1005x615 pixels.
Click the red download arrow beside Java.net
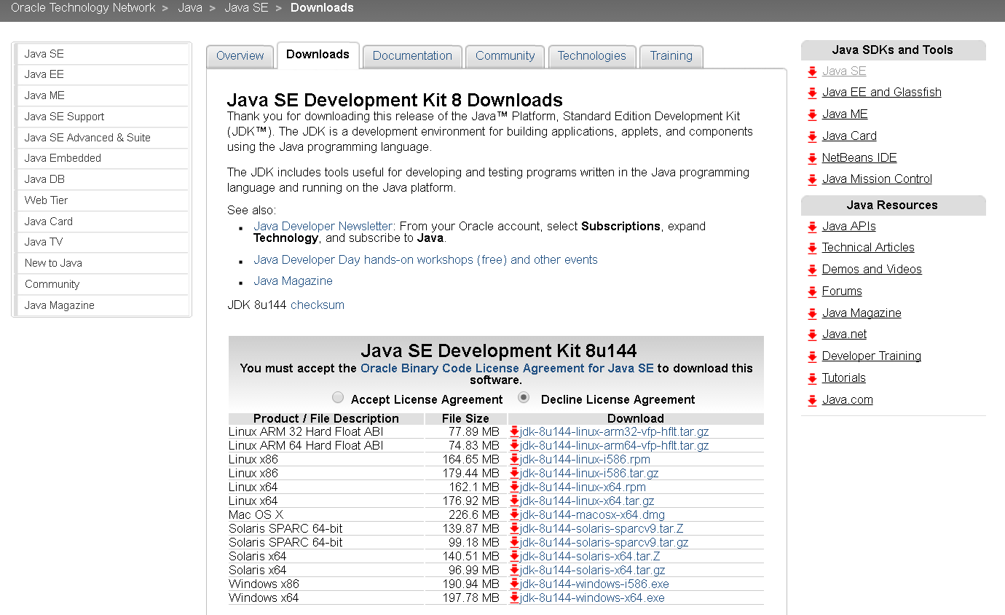point(812,335)
